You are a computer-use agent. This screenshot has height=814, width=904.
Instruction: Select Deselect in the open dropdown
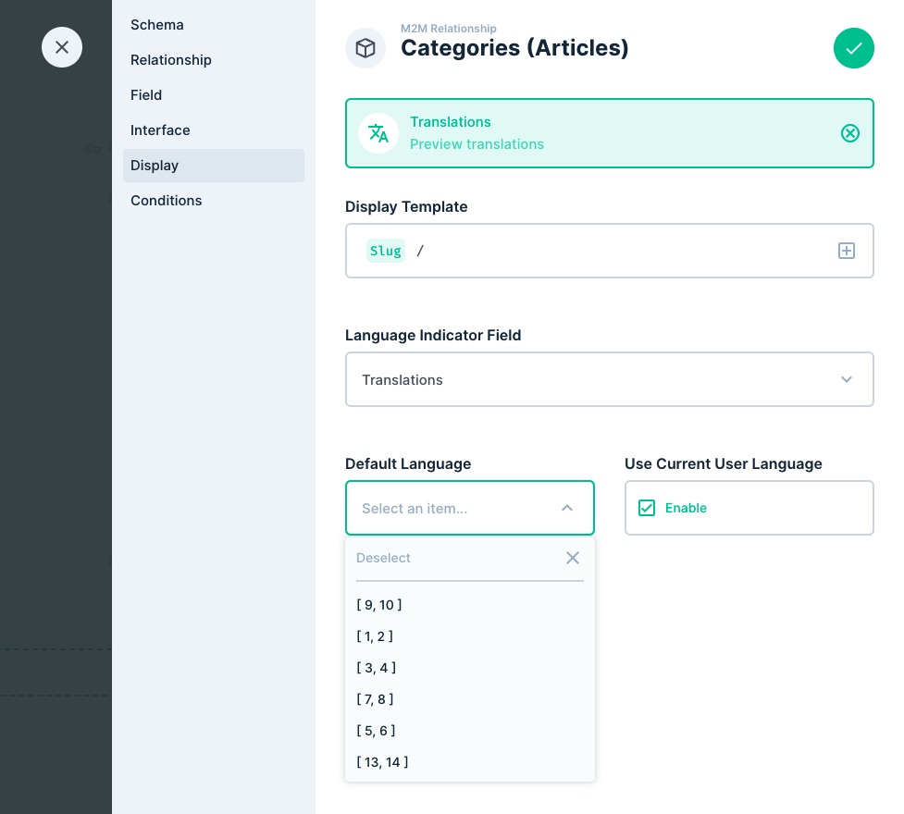coord(383,557)
